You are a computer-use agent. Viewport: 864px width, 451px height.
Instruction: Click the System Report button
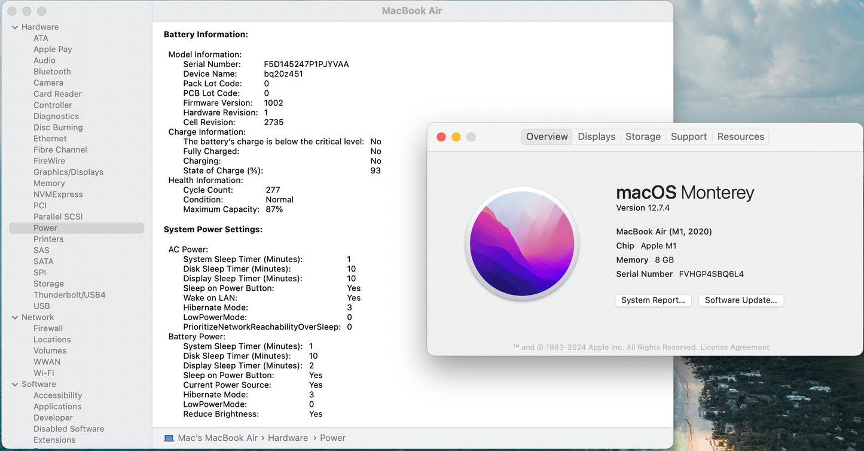click(653, 300)
